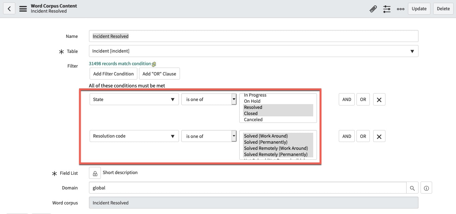Click the Update button

pos(419,9)
